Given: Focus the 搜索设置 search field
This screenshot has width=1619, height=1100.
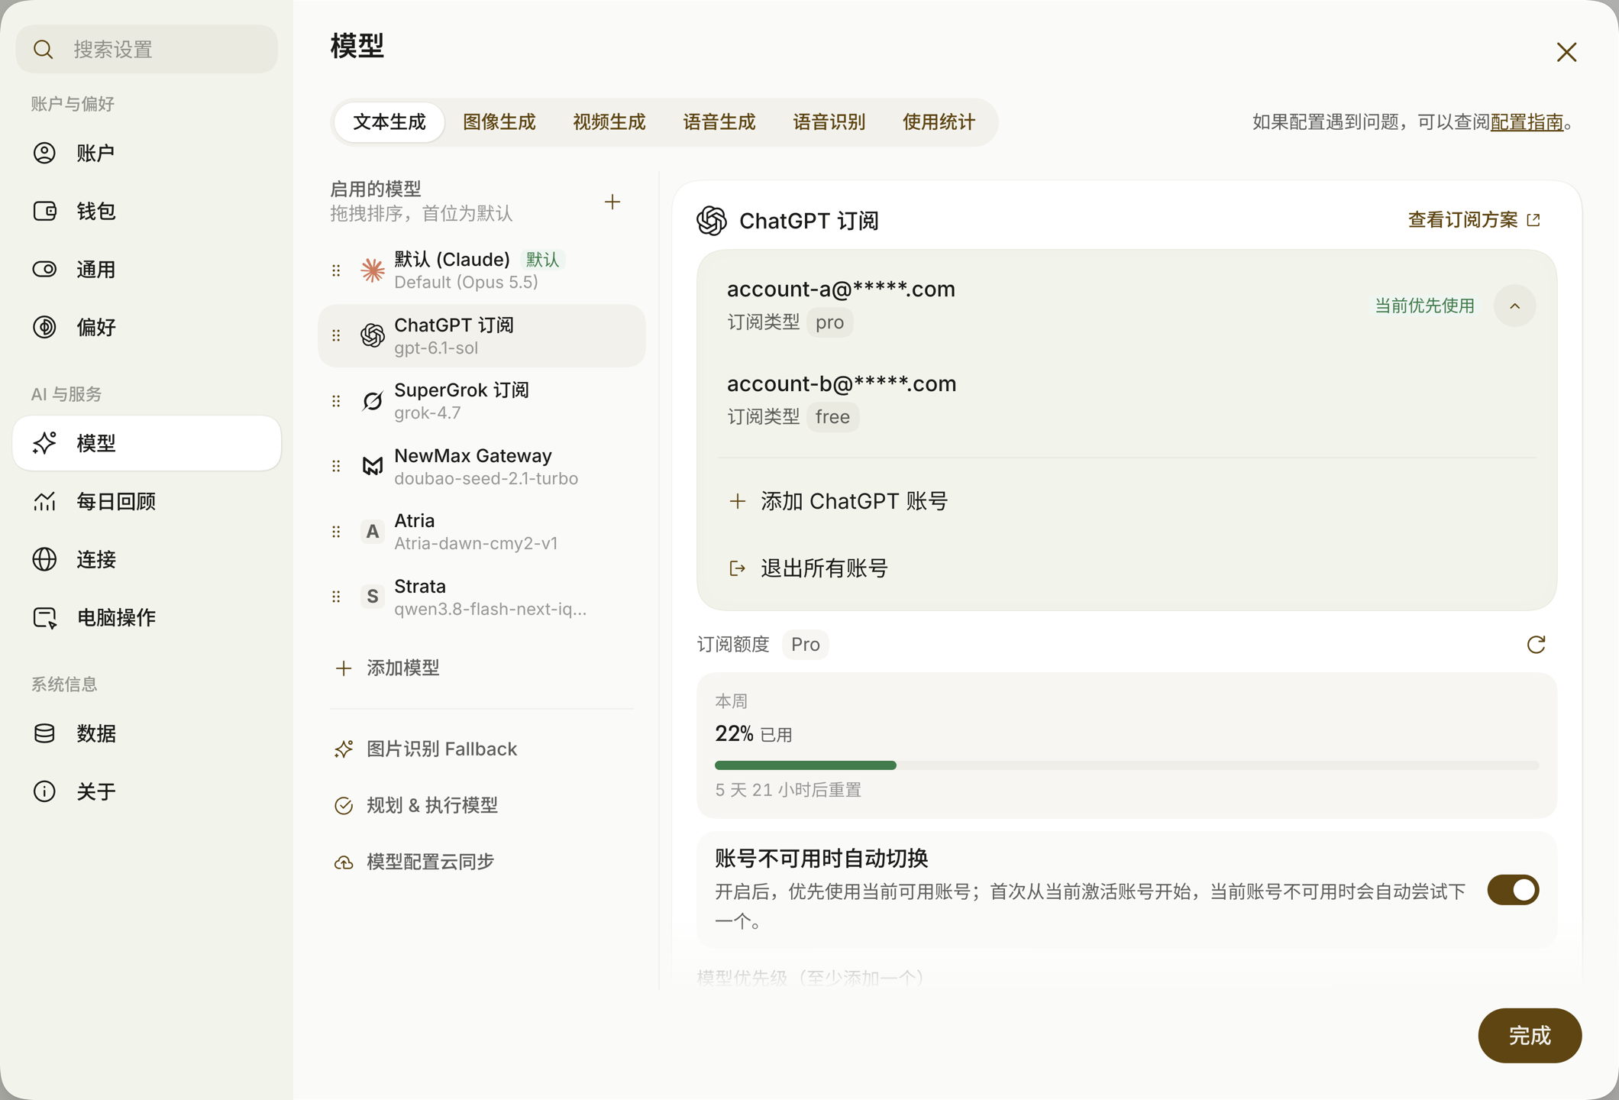Looking at the screenshot, I should [147, 49].
